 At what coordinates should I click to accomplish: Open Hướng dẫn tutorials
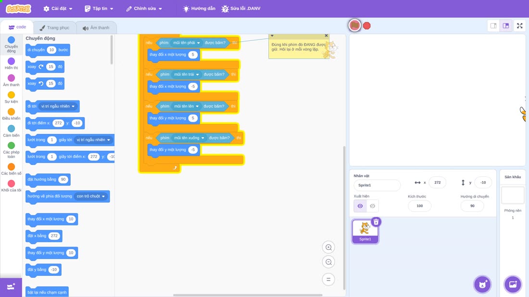(199, 9)
